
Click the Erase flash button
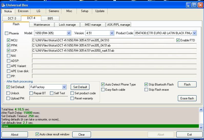pos(187,98)
